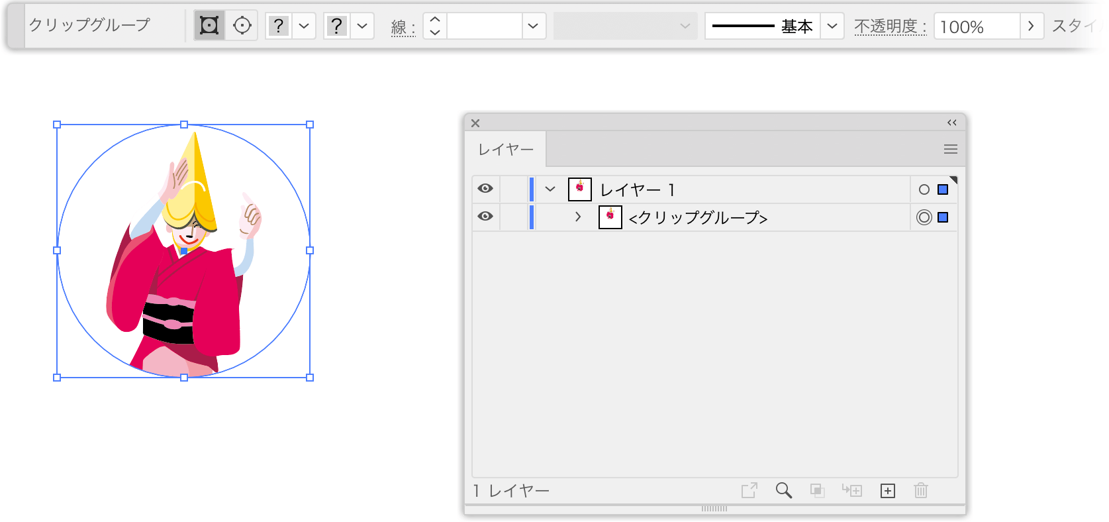The width and height of the screenshot is (1109, 522).
Task: Click the top-left bounding box handle
Action: coord(57,125)
